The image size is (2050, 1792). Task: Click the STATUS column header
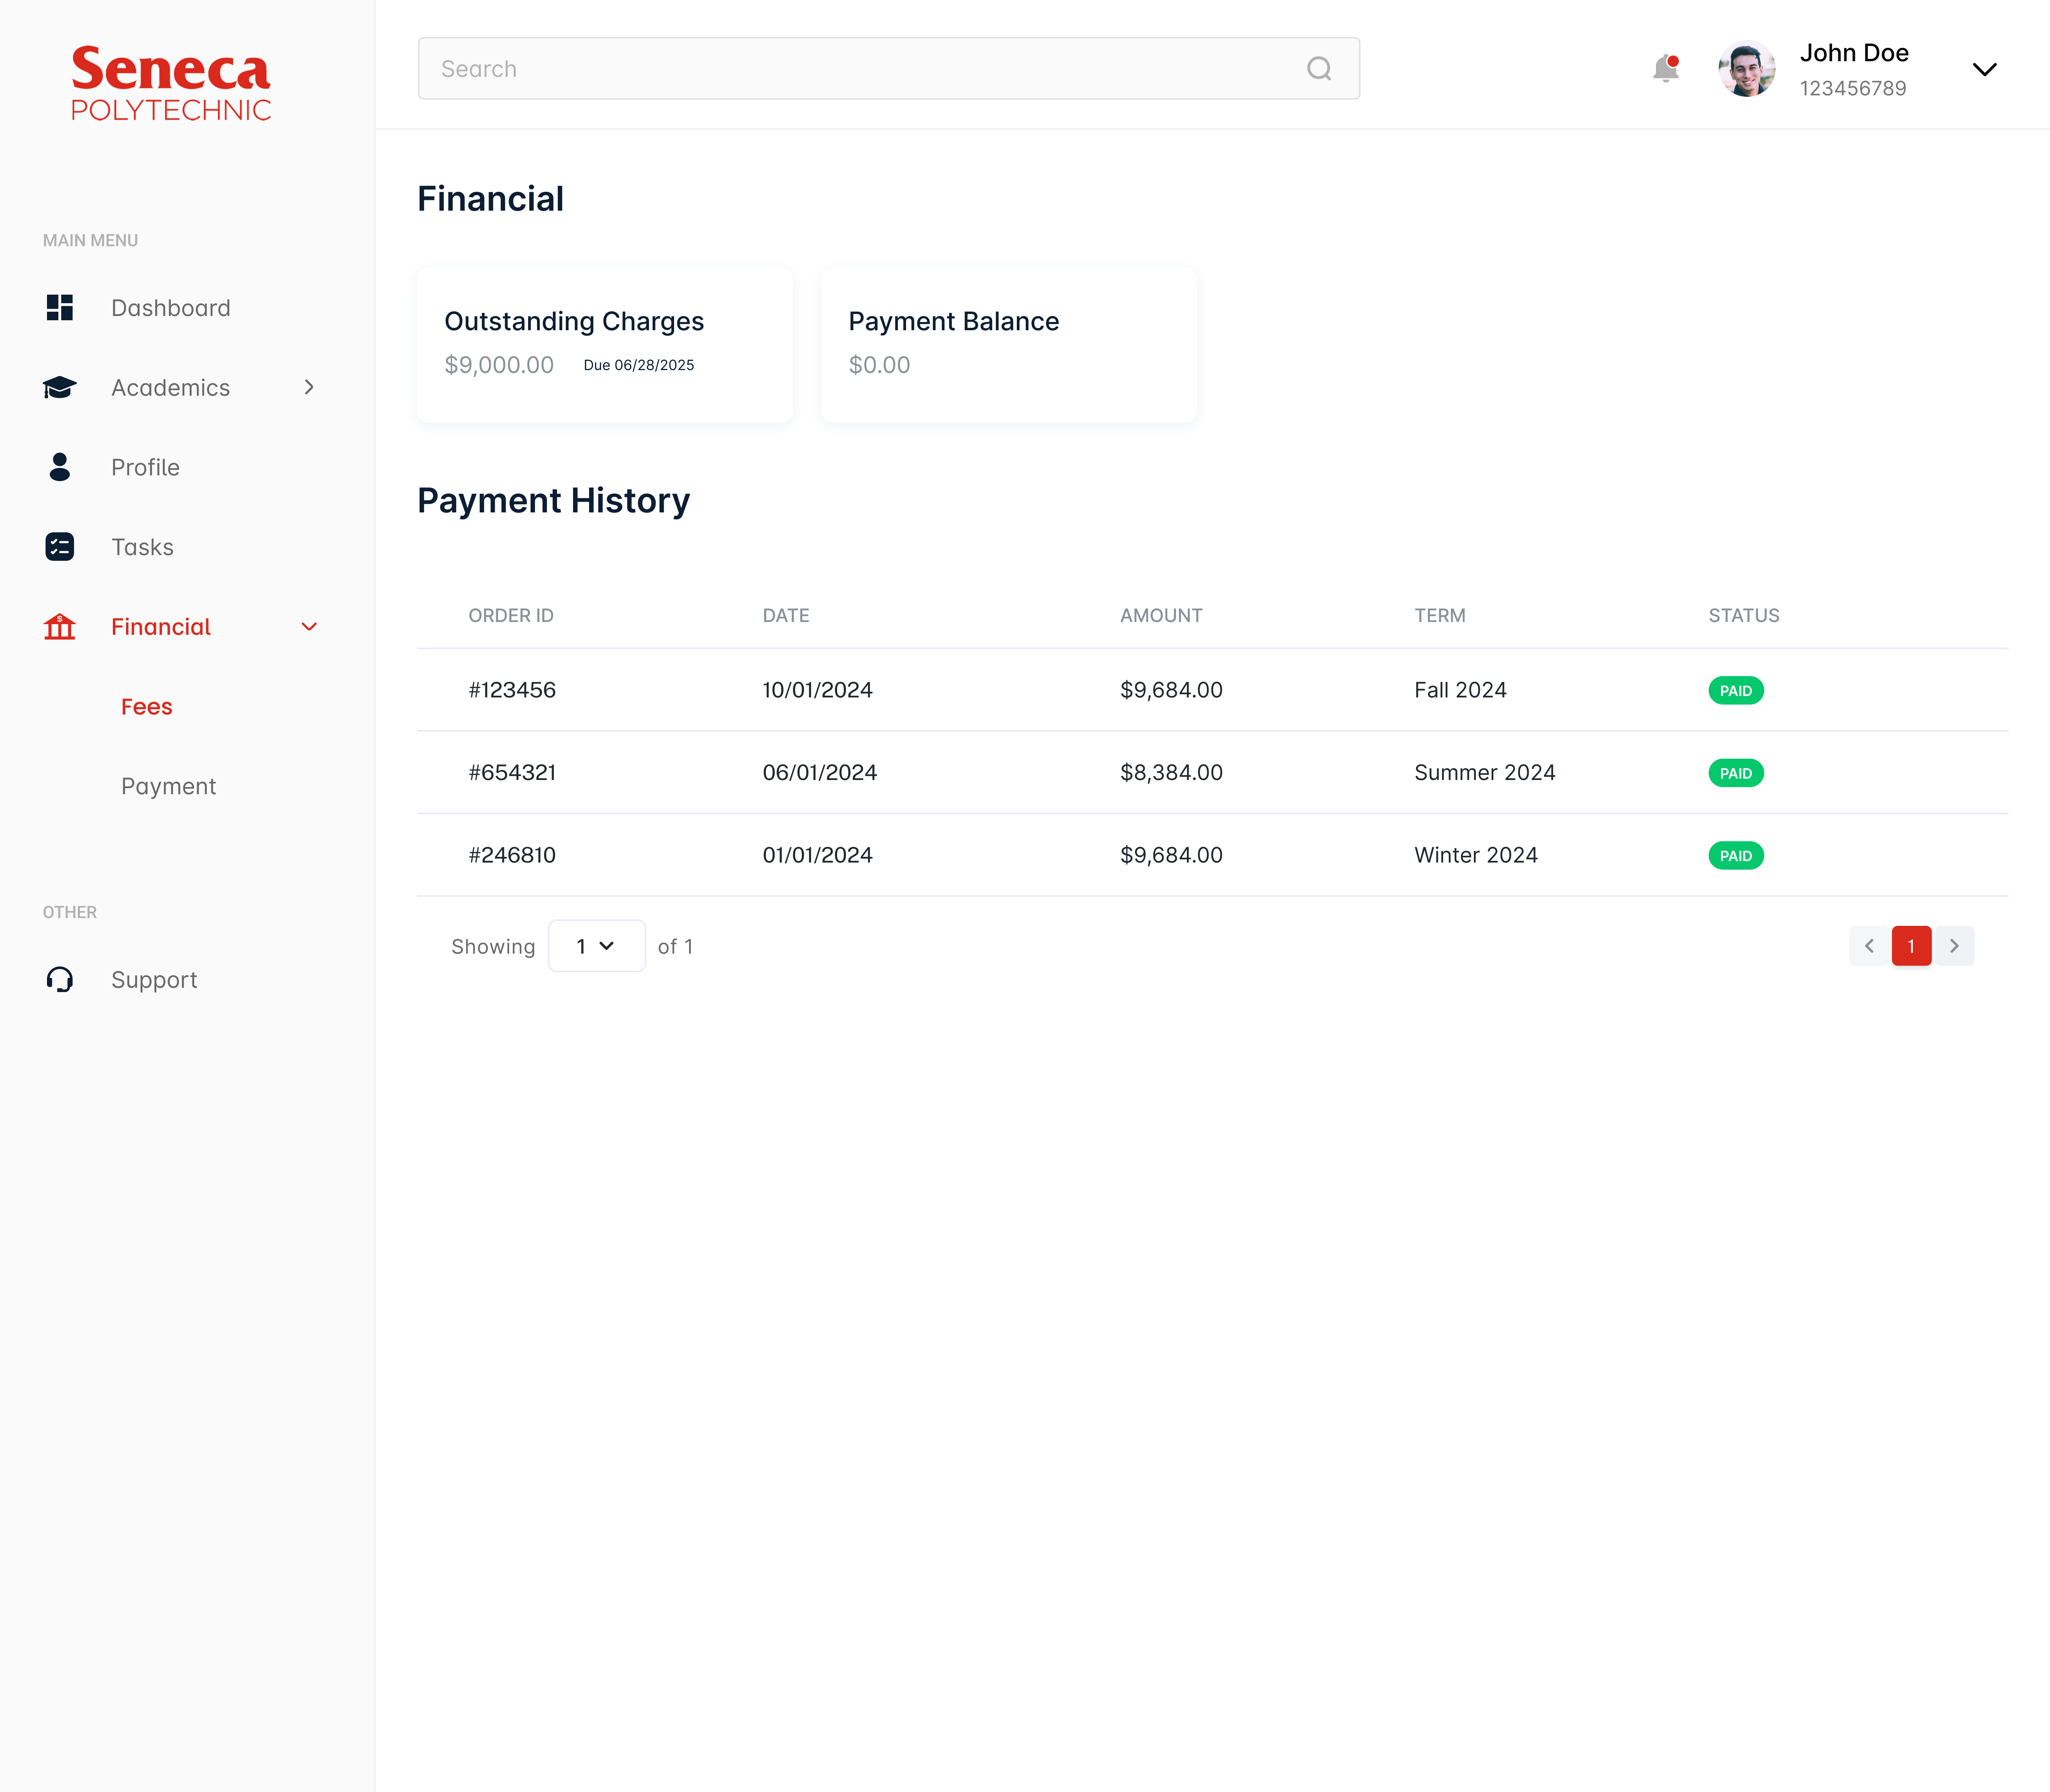(1744, 616)
